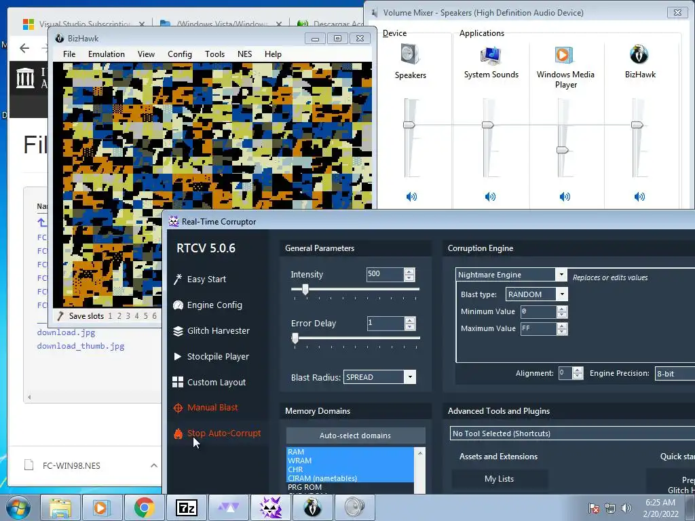Open Windows Explorer from the taskbar

click(x=60, y=507)
